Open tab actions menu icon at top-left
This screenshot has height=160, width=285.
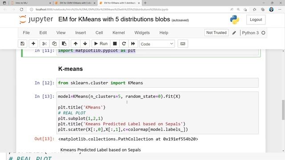coord(4,3)
